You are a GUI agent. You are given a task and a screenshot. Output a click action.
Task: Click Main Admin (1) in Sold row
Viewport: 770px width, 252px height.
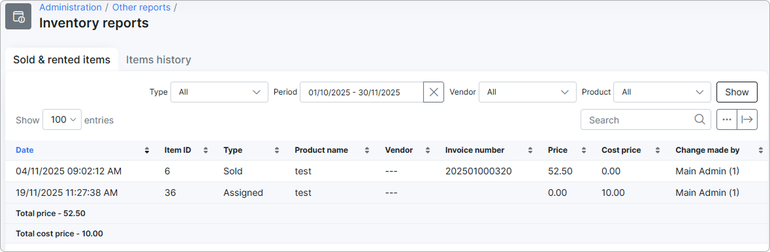tap(708, 172)
